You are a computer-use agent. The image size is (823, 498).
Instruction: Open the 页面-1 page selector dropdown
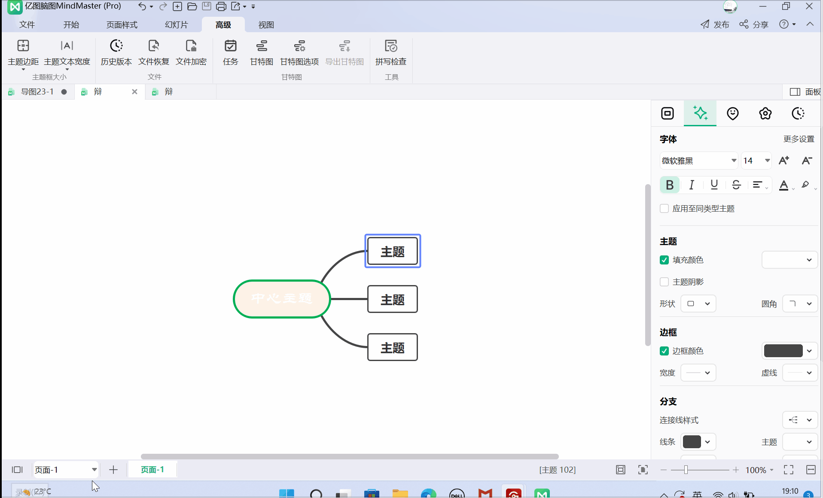[66, 470]
